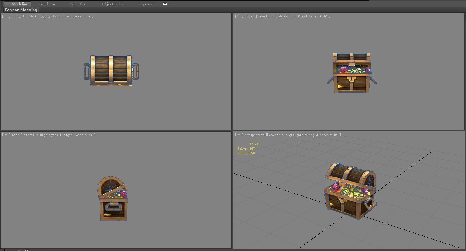This screenshot has width=466, height=251.
Task: Expand the Polygon Modeling panel
Action: coord(21,10)
